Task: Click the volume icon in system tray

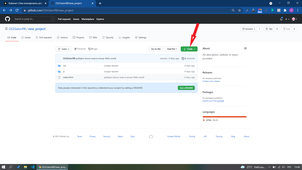Action: point(283,167)
